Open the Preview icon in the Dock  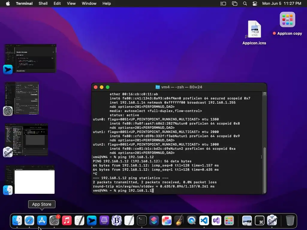tap(247, 220)
